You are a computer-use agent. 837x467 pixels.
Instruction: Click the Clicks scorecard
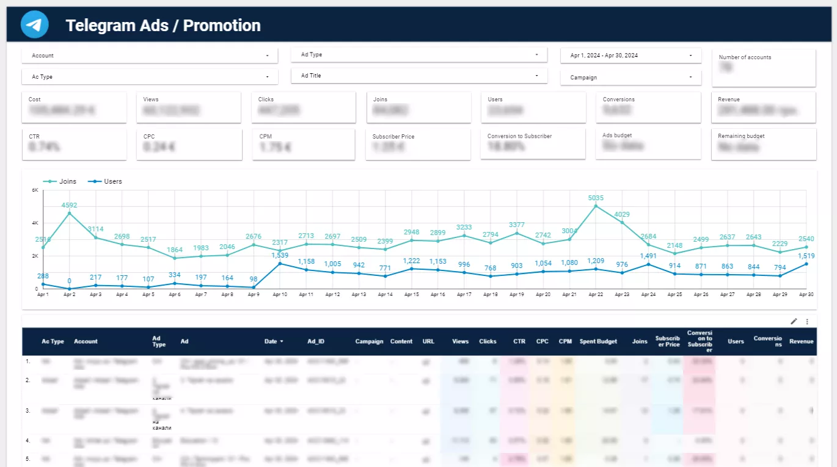[304, 107]
